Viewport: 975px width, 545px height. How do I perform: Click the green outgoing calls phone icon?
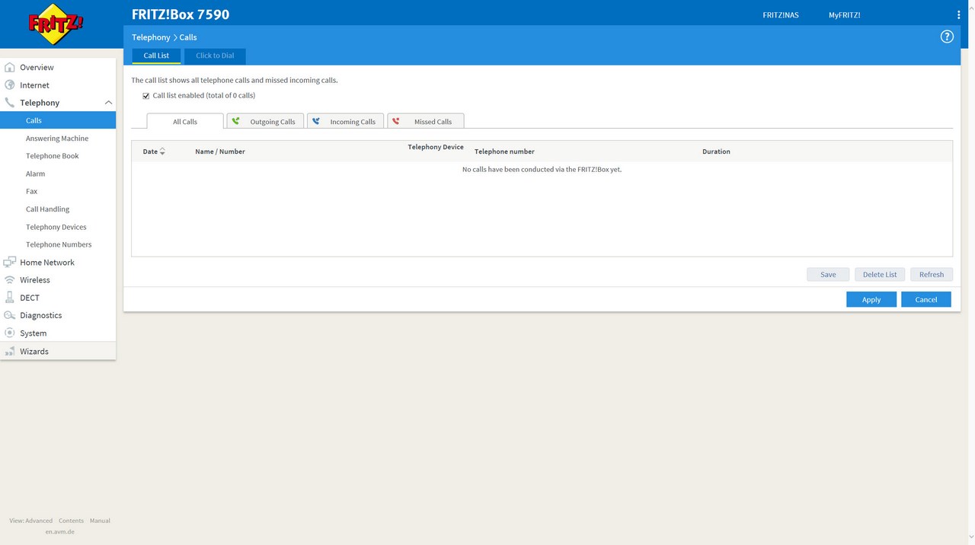[235, 121]
